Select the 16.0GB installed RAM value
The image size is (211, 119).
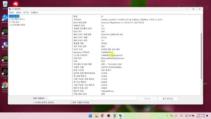104,73
